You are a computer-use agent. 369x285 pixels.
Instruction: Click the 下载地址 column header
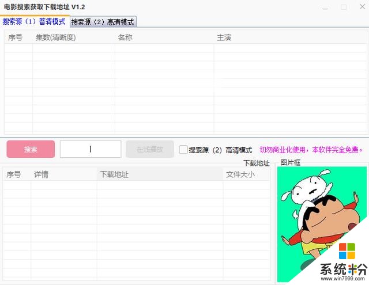[160, 174]
